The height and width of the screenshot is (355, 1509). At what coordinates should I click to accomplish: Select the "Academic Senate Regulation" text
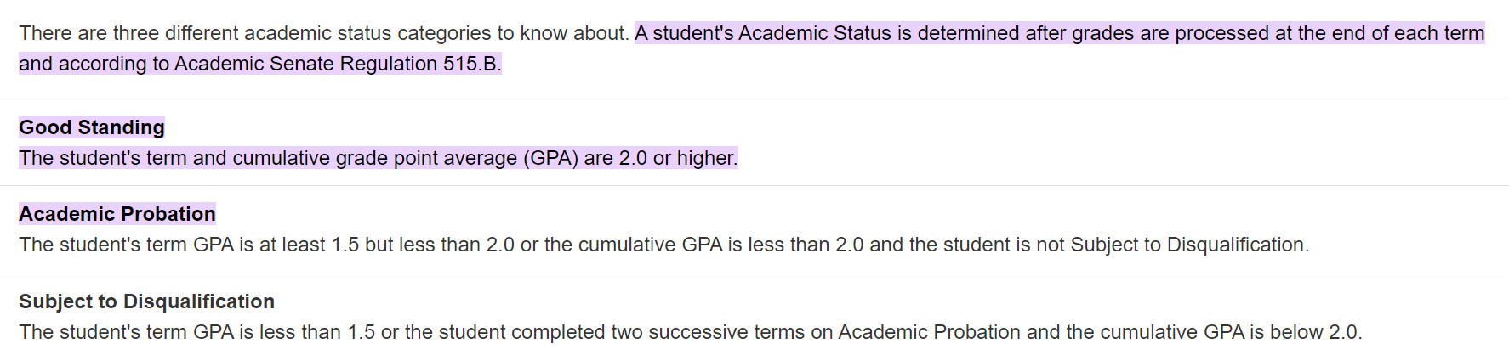[305, 64]
